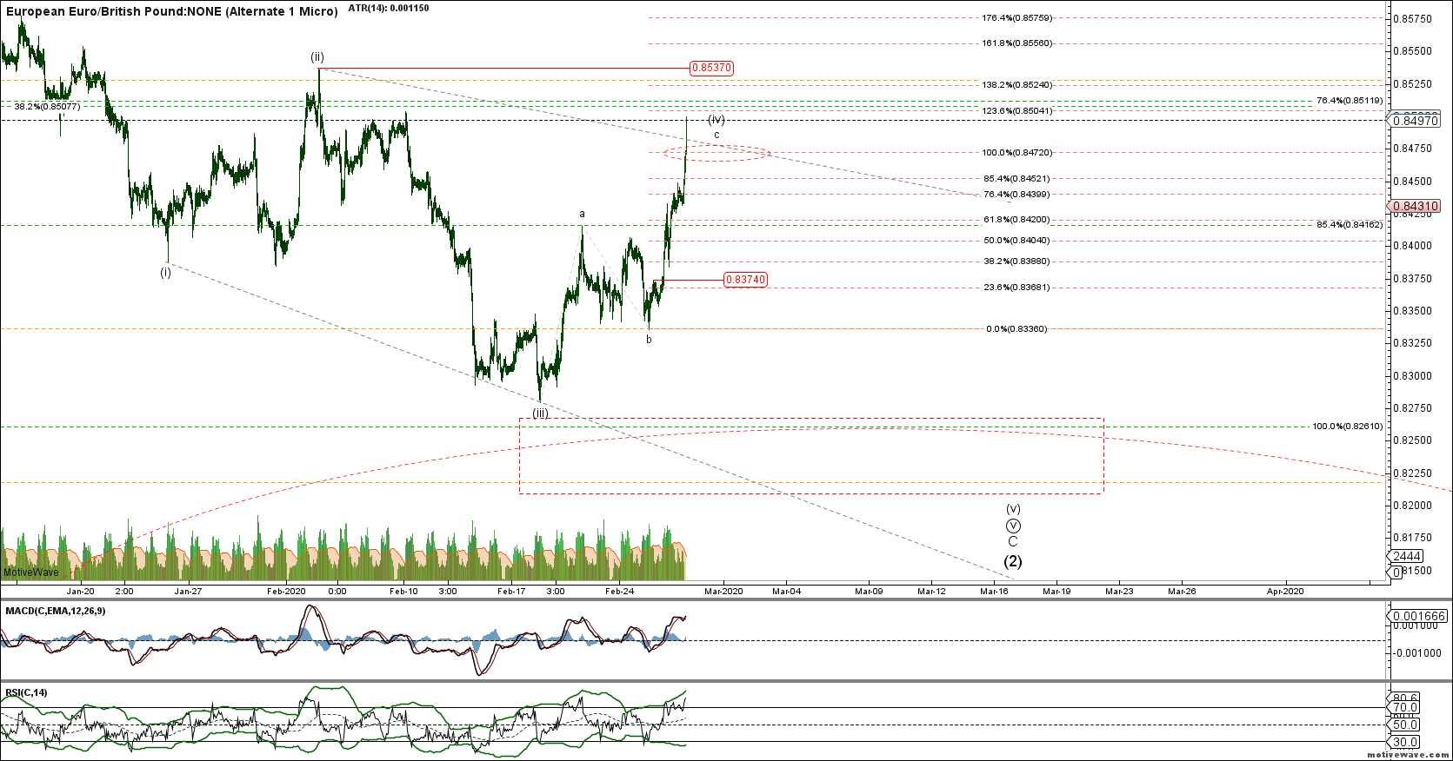Click the 0.84970 current price tag on axis
This screenshot has width=1453, height=761.
1415,121
